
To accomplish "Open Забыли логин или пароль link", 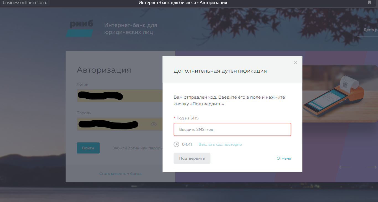I will click(x=137, y=148).
